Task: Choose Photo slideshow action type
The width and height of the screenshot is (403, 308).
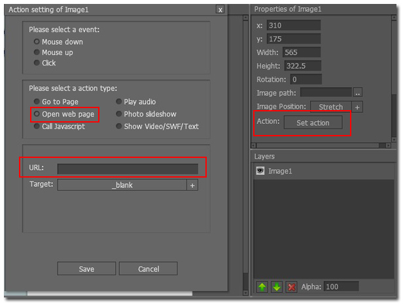Action: pos(119,114)
